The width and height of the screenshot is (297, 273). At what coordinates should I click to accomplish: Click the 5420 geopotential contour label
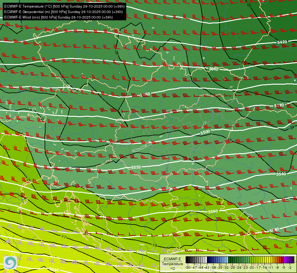[282, 42]
